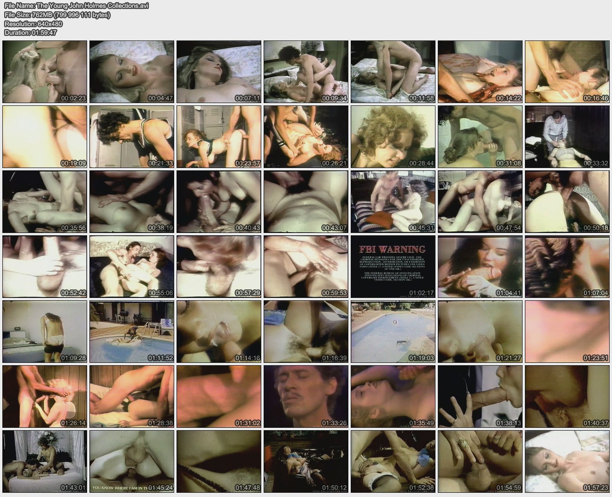
Task: Select the thumbnail timestamped 01:50:12
Action: point(306,461)
